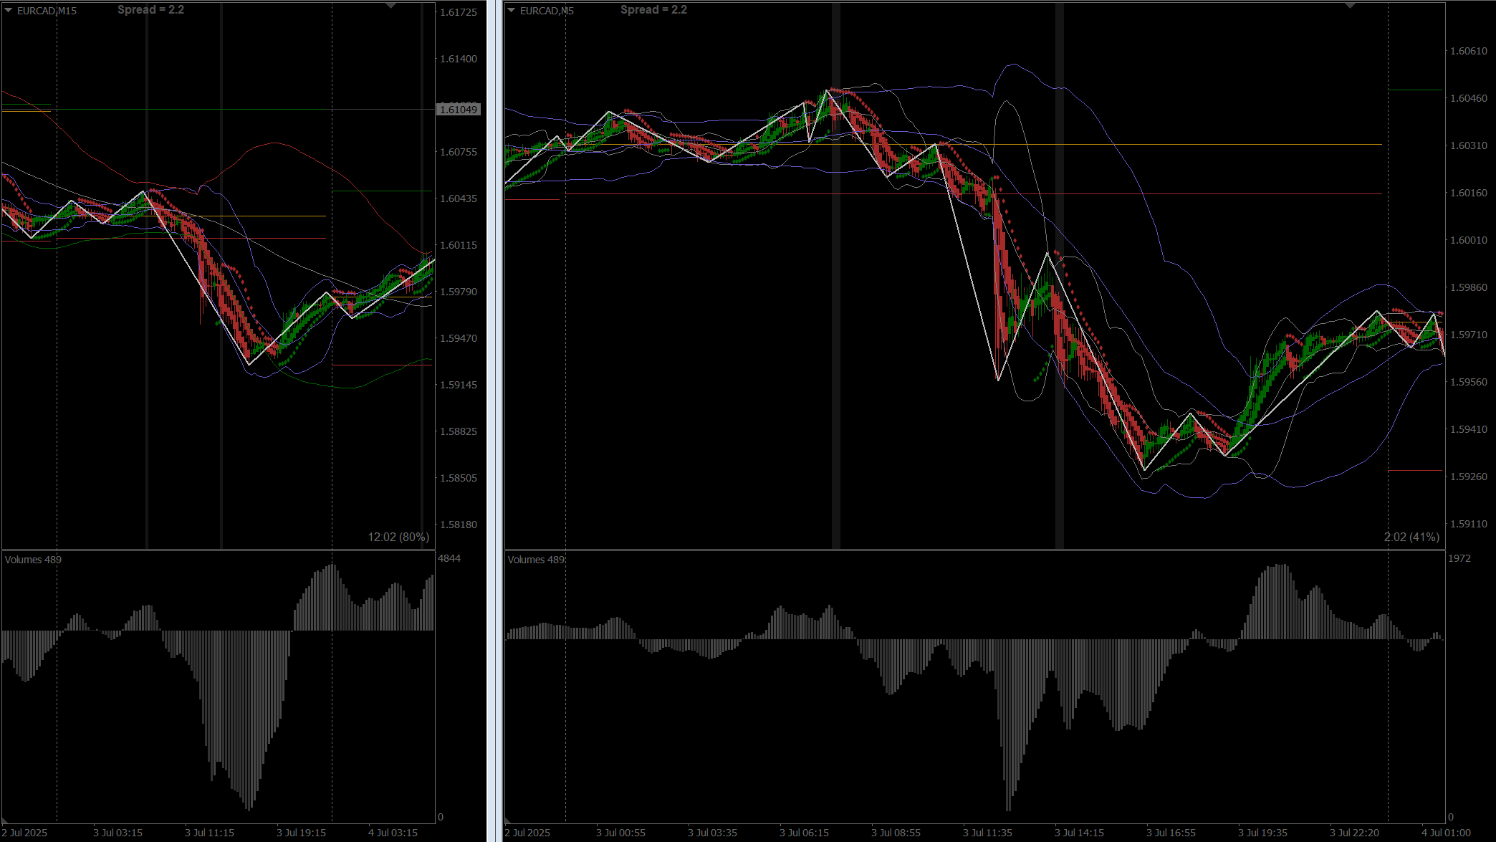Click 4844 value on left volume scale
The height and width of the screenshot is (842, 1496).
449,558
